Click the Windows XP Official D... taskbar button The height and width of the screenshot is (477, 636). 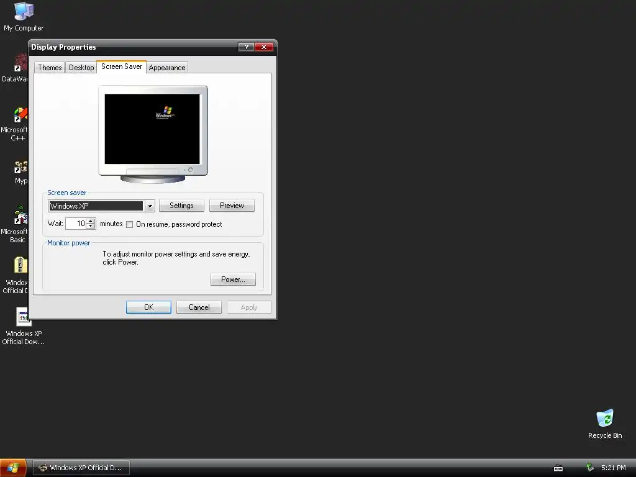coord(81,468)
